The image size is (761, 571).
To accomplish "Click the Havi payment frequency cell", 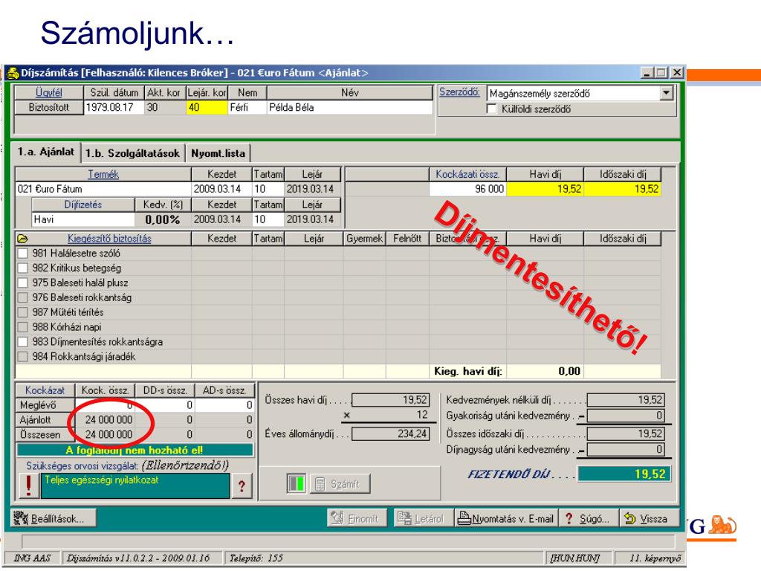I will (x=83, y=219).
